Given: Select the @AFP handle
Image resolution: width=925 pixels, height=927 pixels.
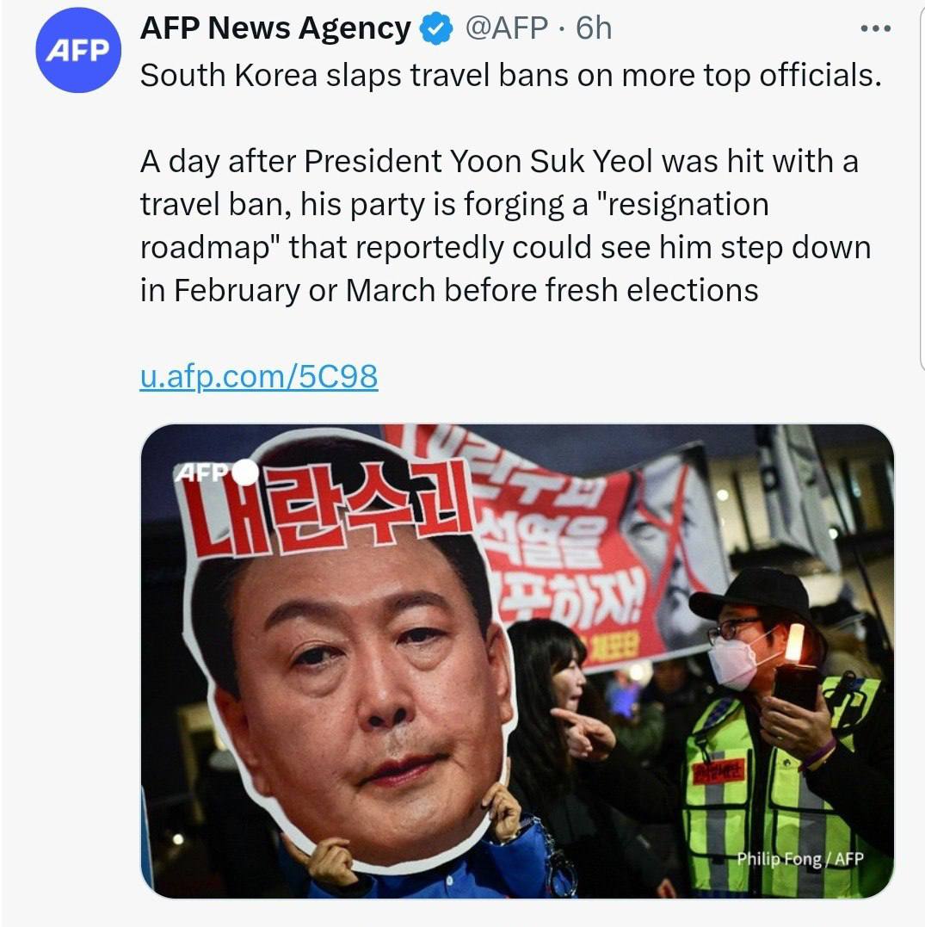Looking at the screenshot, I should 506,29.
